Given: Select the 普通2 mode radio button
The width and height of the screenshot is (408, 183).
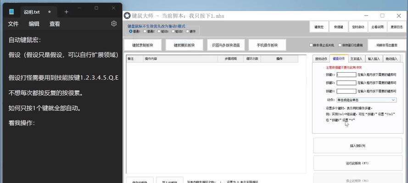Looking at the screenshot, I should click(145, 32).
